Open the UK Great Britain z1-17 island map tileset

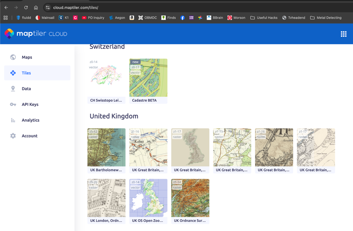(190, 150)
